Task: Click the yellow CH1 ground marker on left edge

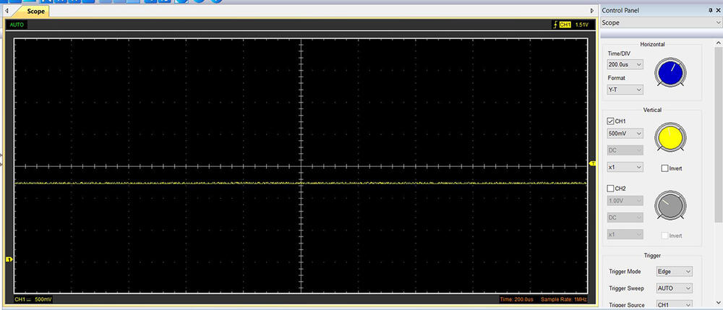Action: [x=9, y=259]
